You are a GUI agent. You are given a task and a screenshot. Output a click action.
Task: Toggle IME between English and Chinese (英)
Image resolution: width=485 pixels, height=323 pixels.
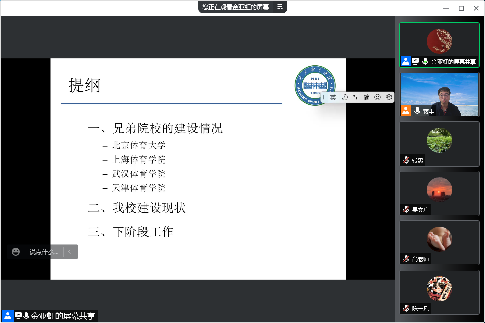(x=333, y=97)
